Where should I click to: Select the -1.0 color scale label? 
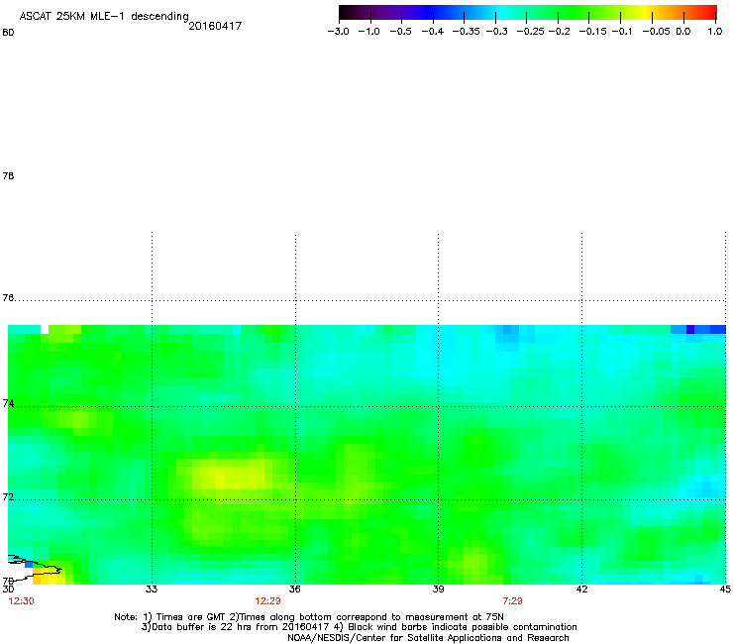(x=368, y=32)
